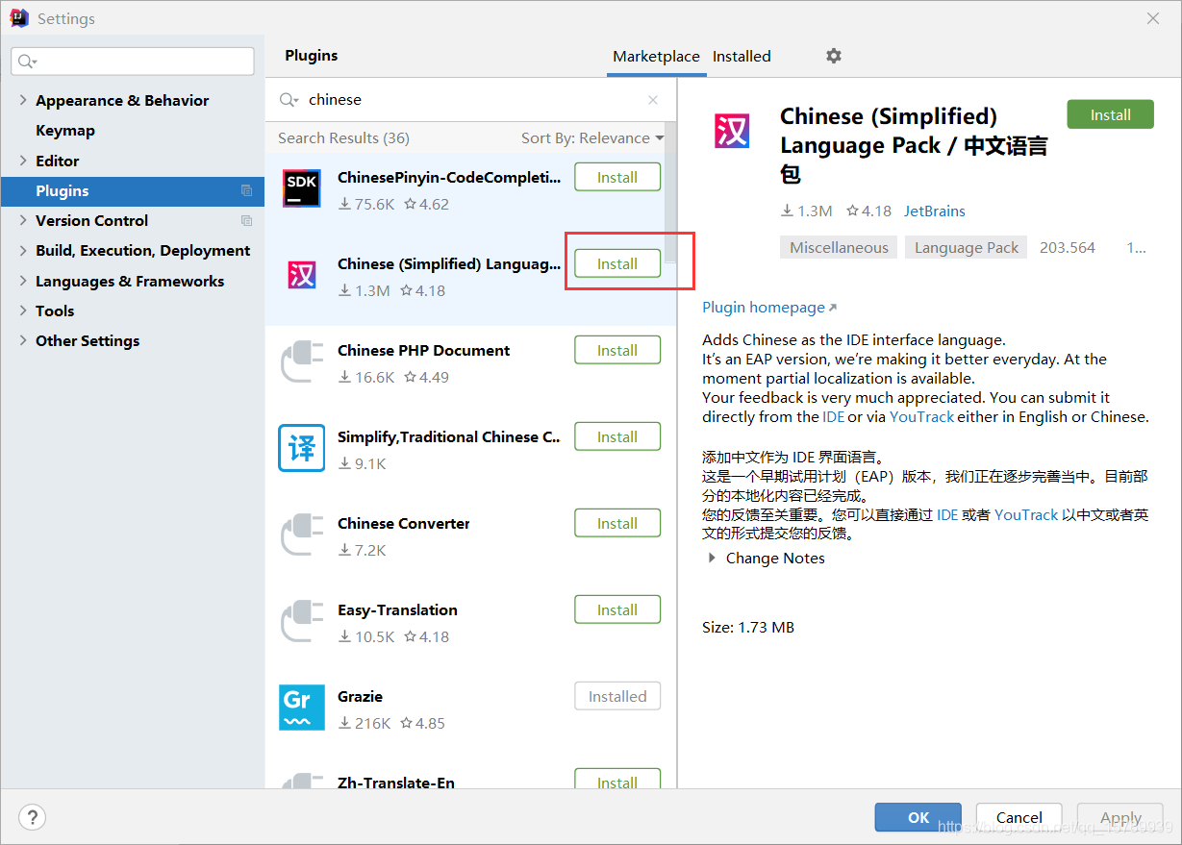
Task: Open the Sort By Relevance dropdown
Action: (x=591, y=137)
